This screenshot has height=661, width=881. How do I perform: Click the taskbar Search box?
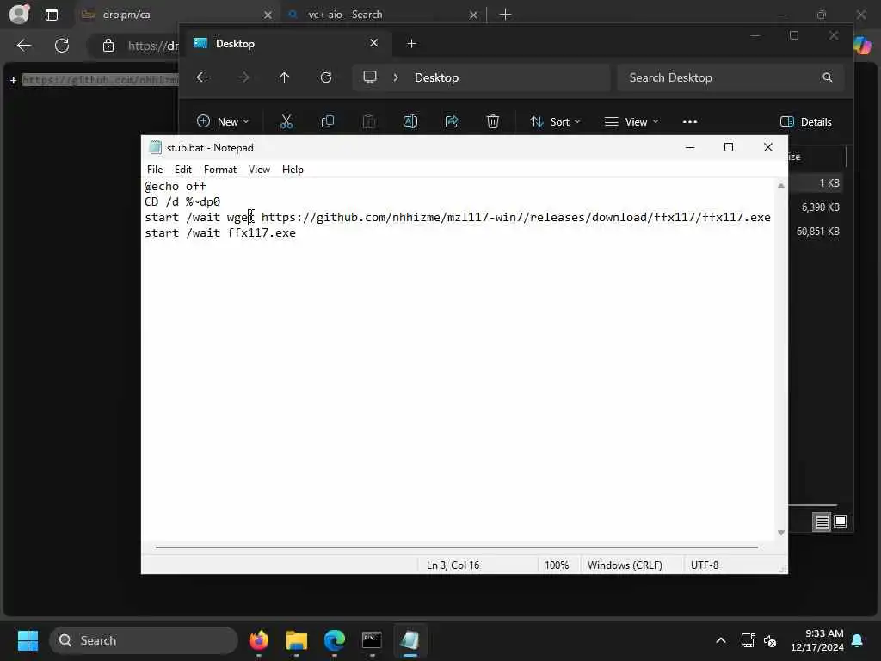tap(144, 640)
